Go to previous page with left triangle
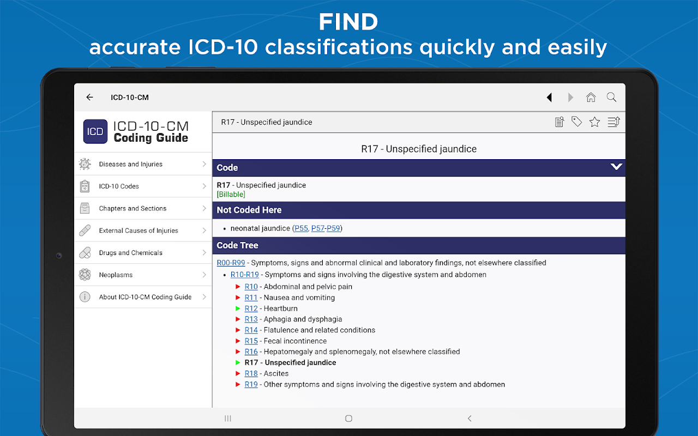This screenshot has height=436, width=698. [549, 98]
